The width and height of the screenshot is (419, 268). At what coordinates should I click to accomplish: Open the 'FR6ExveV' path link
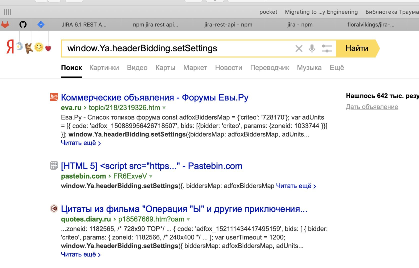130,176
